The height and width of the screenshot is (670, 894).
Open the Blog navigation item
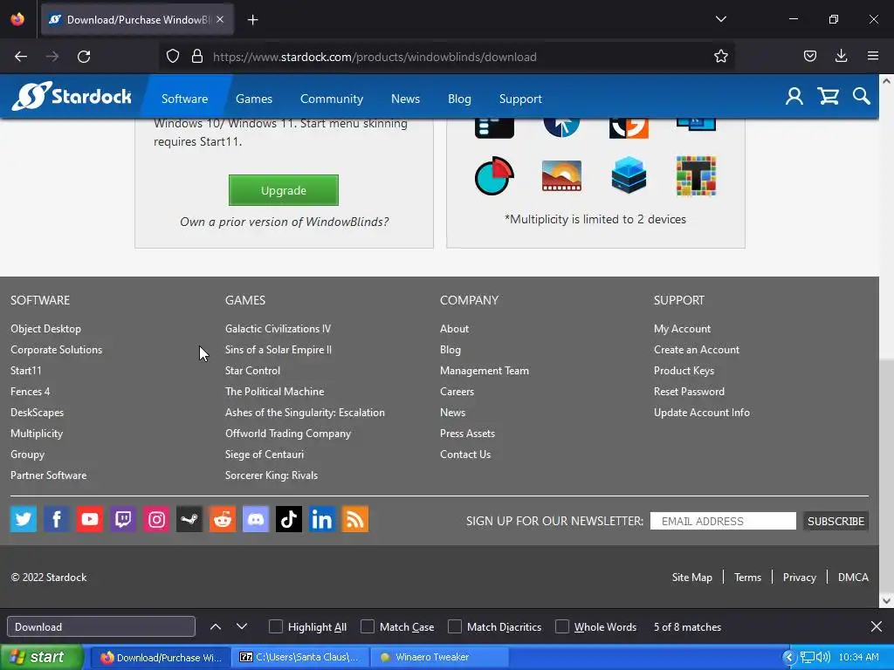click(x=459, y=99)
